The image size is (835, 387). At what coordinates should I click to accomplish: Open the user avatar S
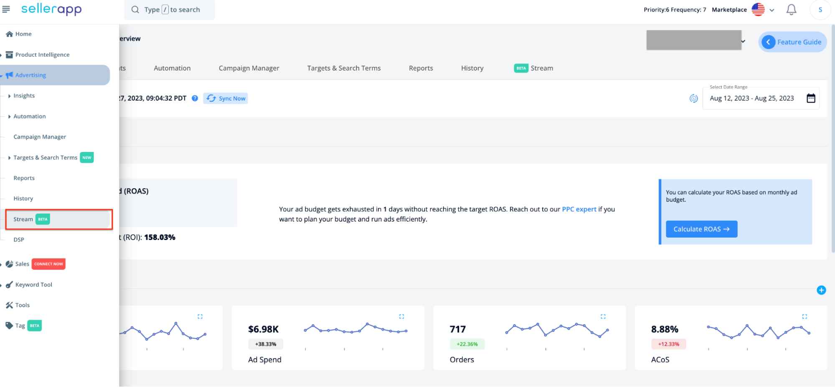tap(820, 10)
